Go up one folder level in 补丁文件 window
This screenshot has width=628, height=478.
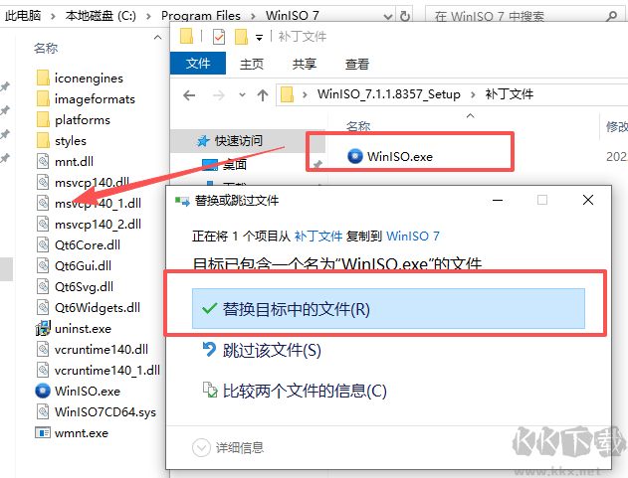[263, 95]
